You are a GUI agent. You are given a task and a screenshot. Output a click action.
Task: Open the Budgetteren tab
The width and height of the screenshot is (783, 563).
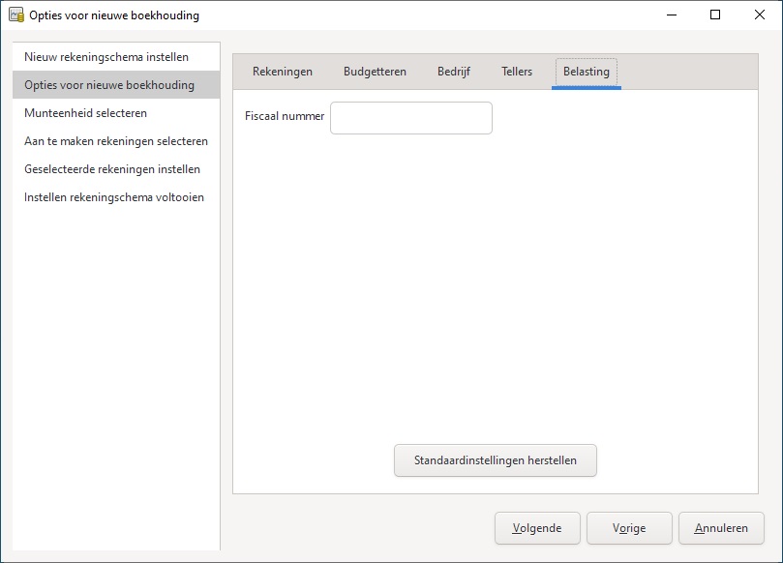[x=375, y=72]
